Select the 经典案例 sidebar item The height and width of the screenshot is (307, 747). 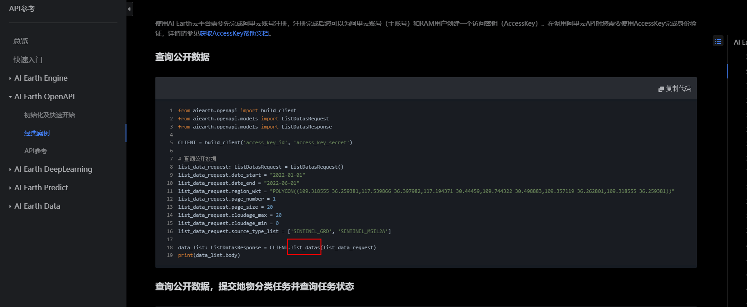click(37, 133)
